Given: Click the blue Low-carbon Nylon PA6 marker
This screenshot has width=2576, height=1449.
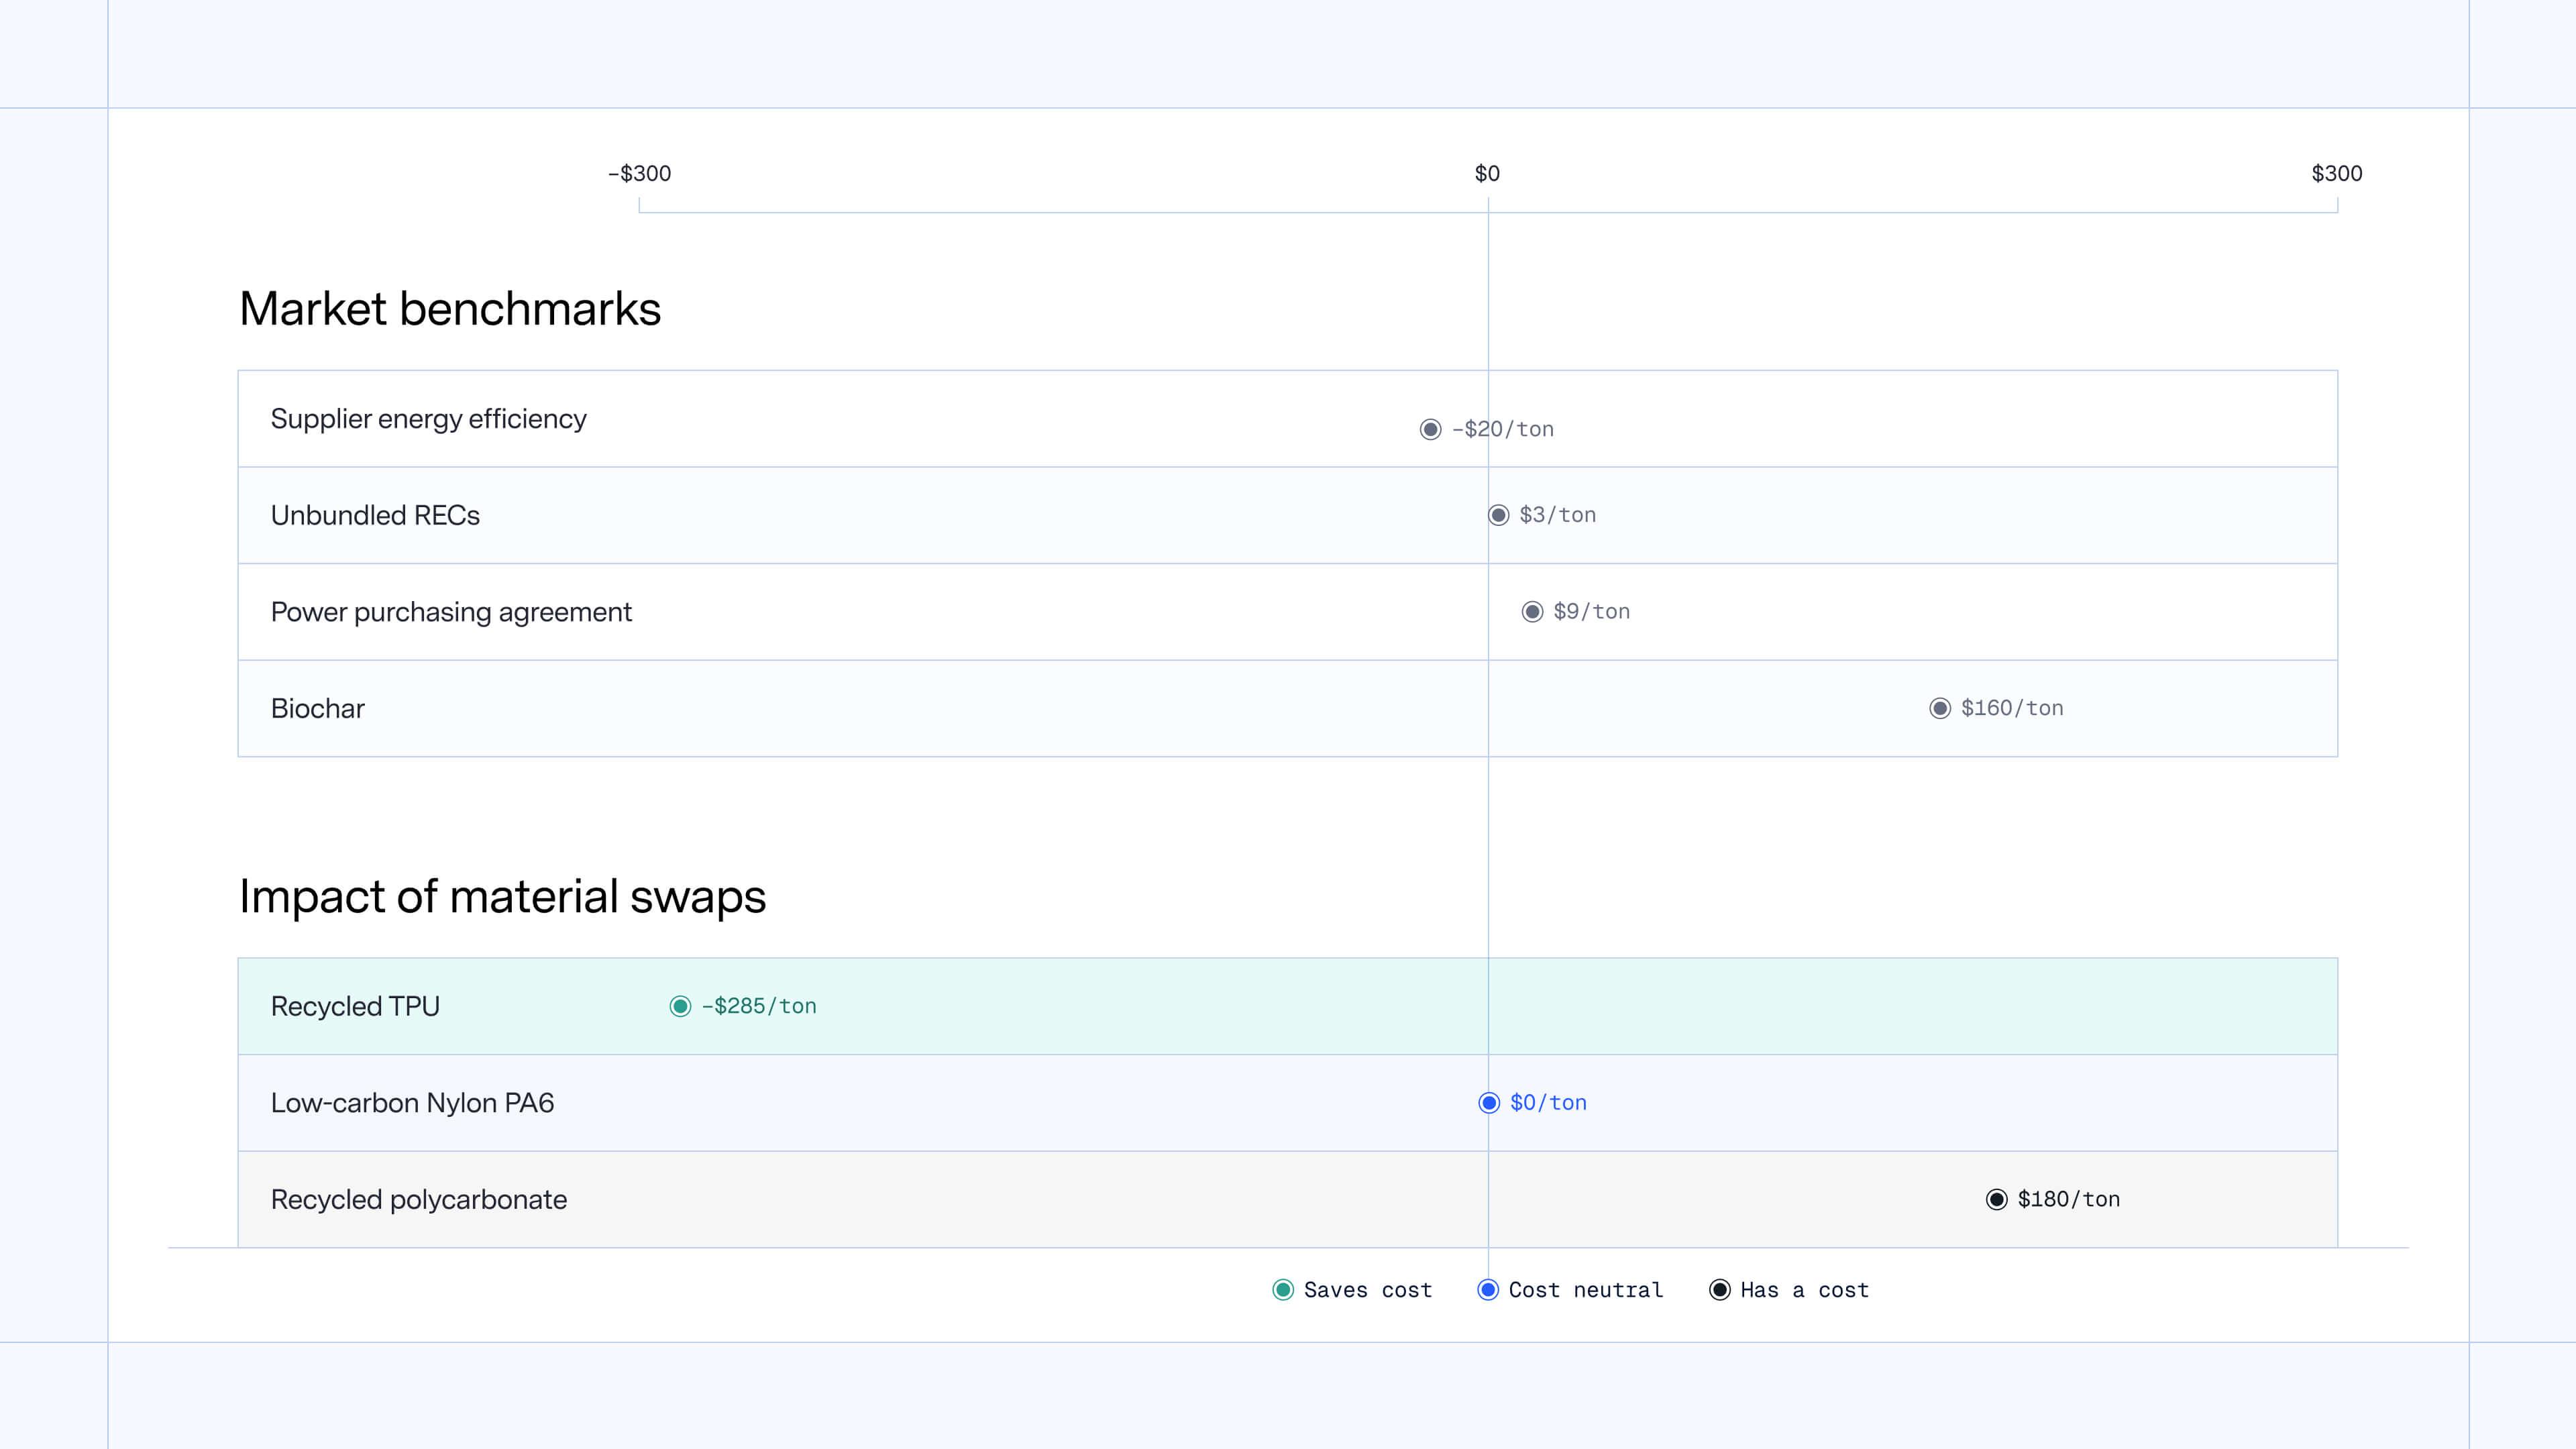Looking at the screenshot, I should pyautogui.click(x=1488, y=1102).
